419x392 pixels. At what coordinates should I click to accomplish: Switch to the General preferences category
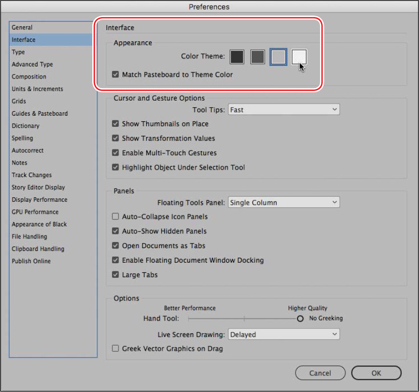pyautogui.click(x=22, y=28)
